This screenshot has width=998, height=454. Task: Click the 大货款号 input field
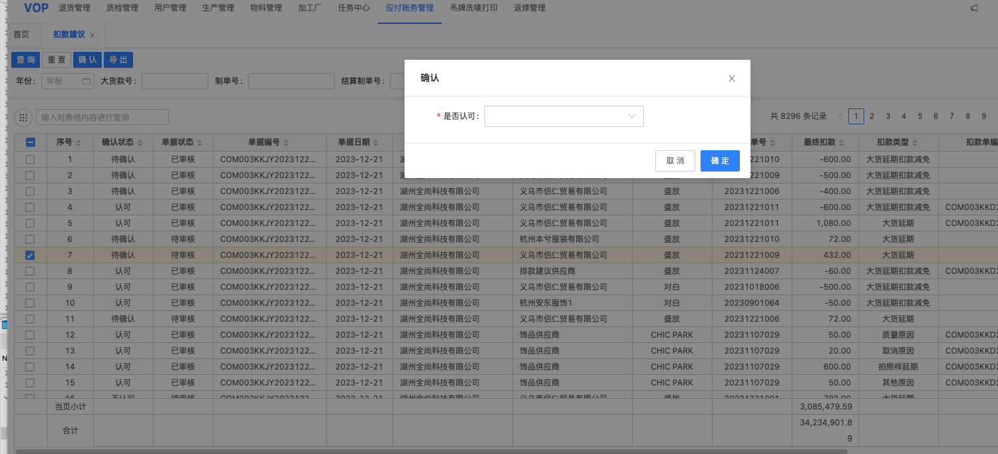coord(174,81)
